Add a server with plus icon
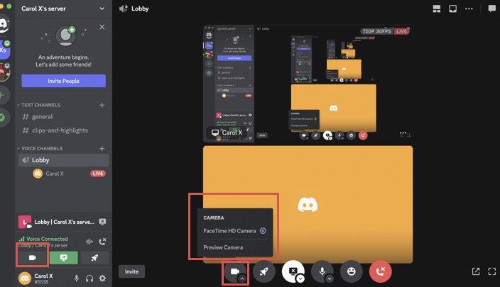 tap(3, 95)
